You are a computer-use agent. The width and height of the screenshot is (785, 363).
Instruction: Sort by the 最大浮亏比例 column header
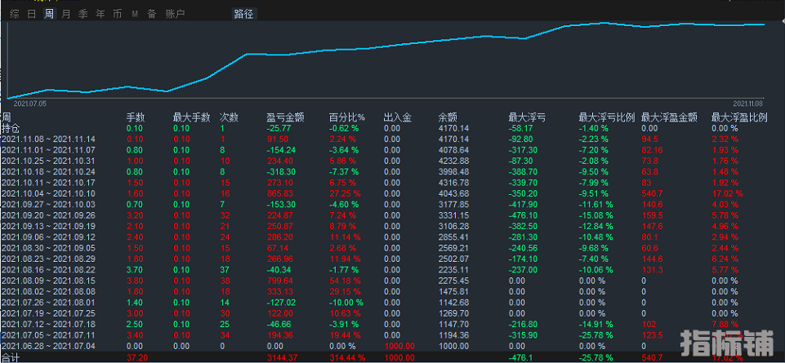tap(607, 117)
